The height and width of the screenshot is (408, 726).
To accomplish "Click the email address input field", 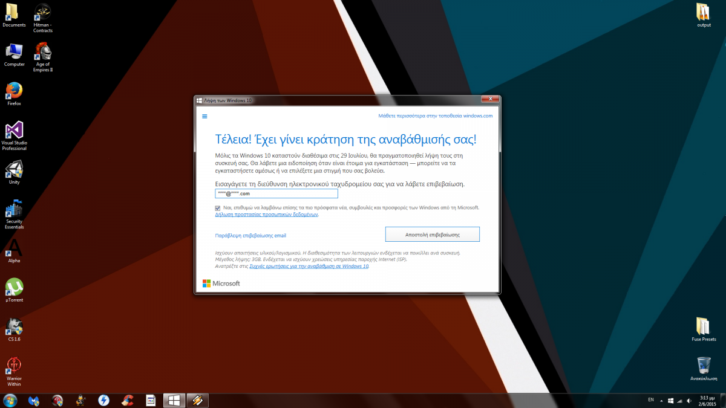I will point(276,193).
